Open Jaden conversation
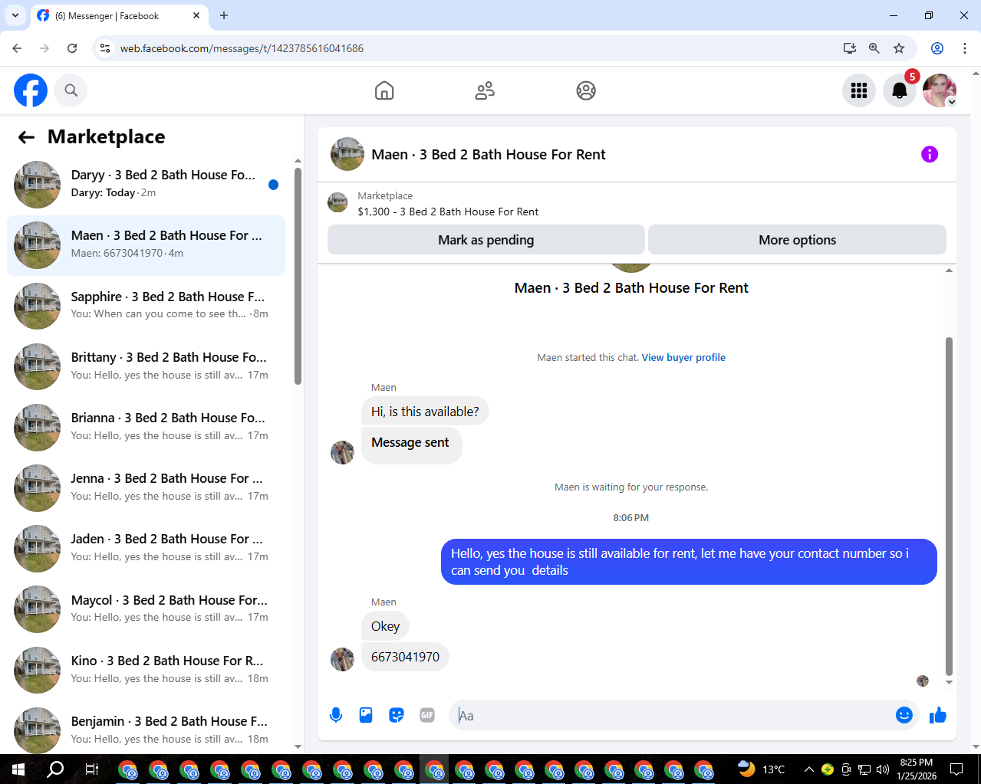The width and height of the screenshot is (981, 784). [146, 549]
